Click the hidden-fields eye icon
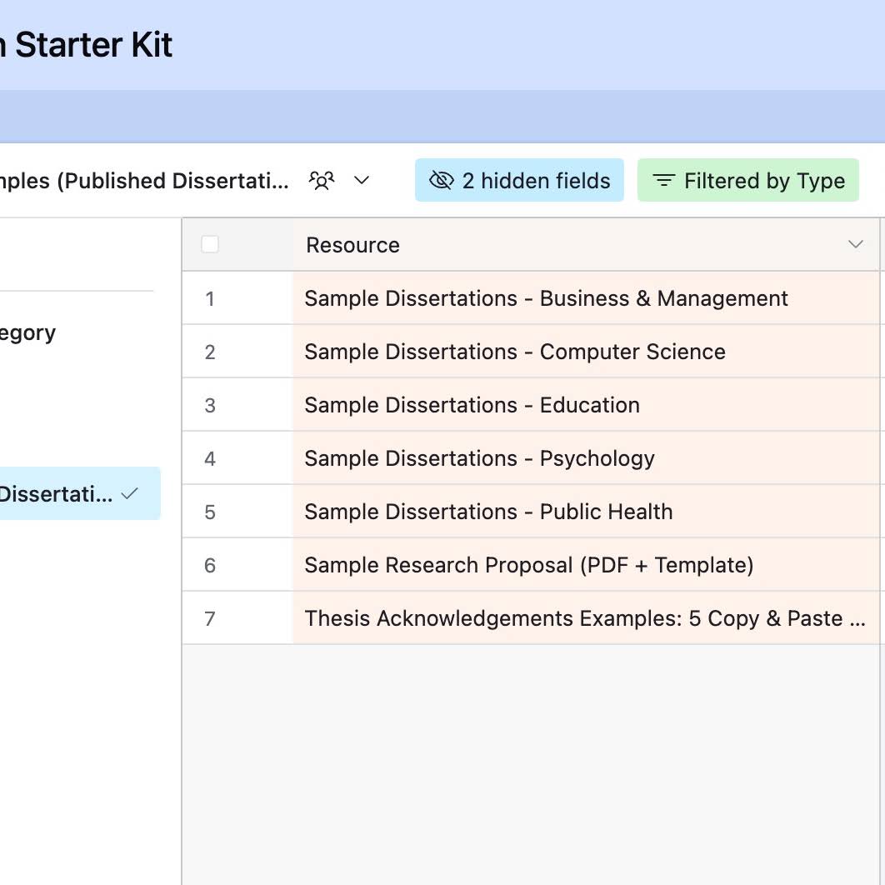This screenshot has width=885, height=885. (x=442, y=181)
